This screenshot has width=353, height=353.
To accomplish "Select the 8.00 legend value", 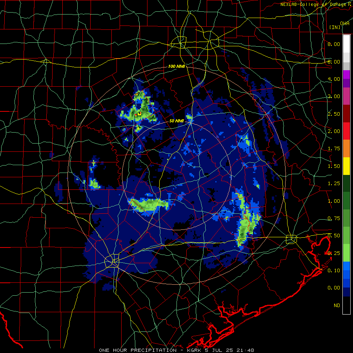I will [334, 44].
